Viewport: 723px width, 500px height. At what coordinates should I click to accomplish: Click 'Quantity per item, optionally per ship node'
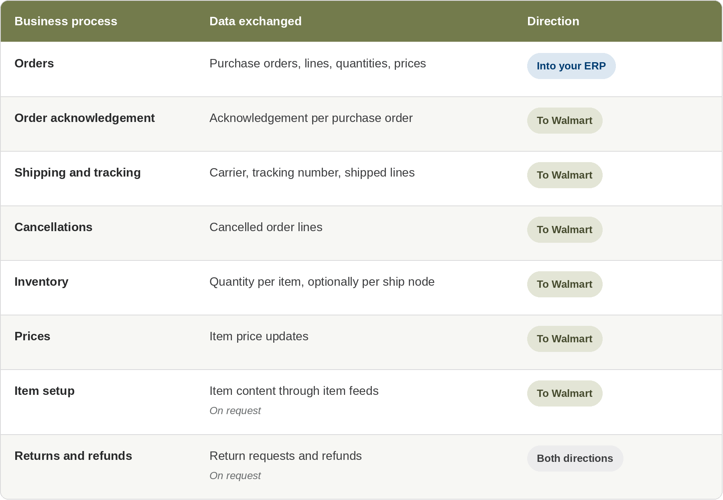point(322,282)
